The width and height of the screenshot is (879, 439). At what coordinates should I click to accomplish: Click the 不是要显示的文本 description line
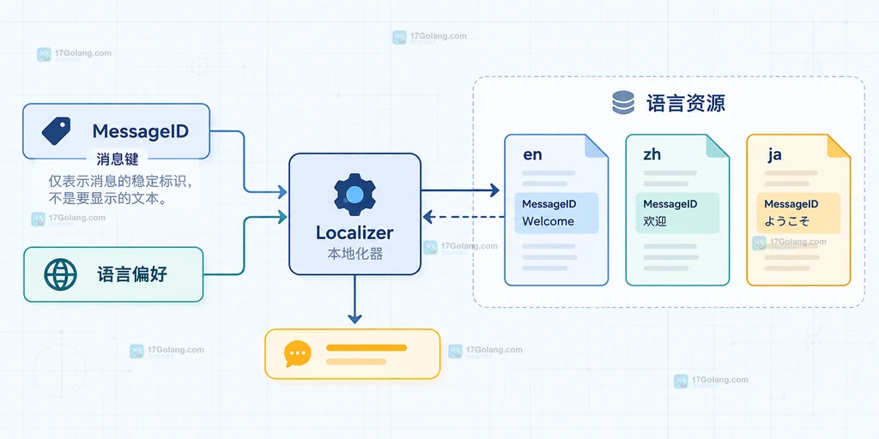click(107, 198)
